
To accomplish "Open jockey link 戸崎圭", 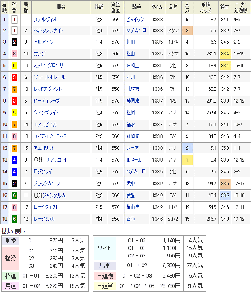I will pos(133,66).
